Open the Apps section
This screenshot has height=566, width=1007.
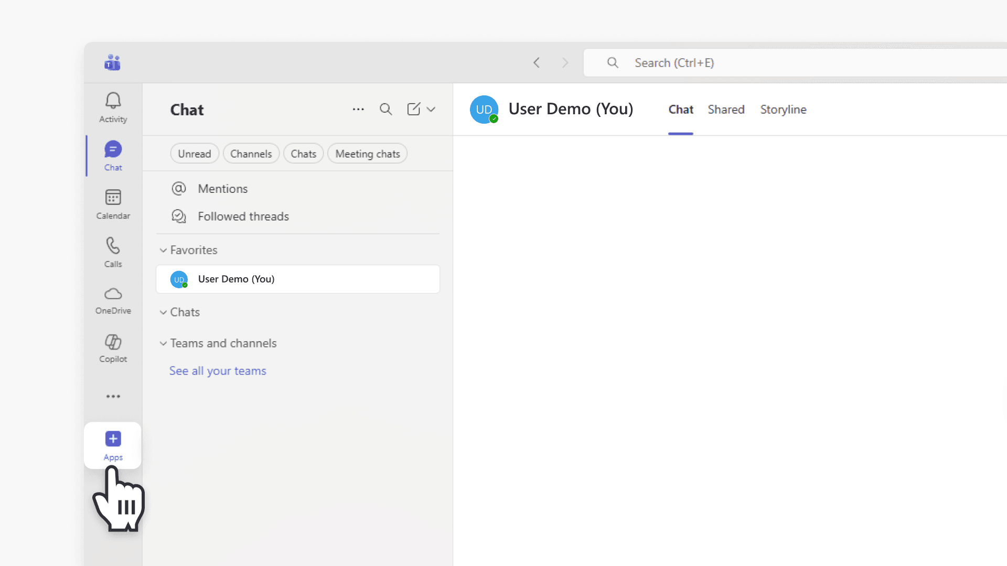(x=112, y=445)
